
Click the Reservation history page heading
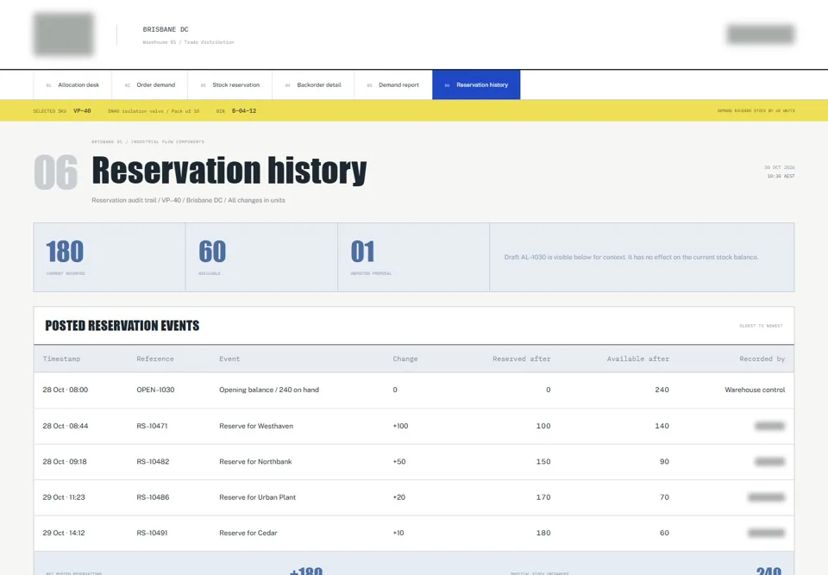pyautogui.click(x=229, y=171)
